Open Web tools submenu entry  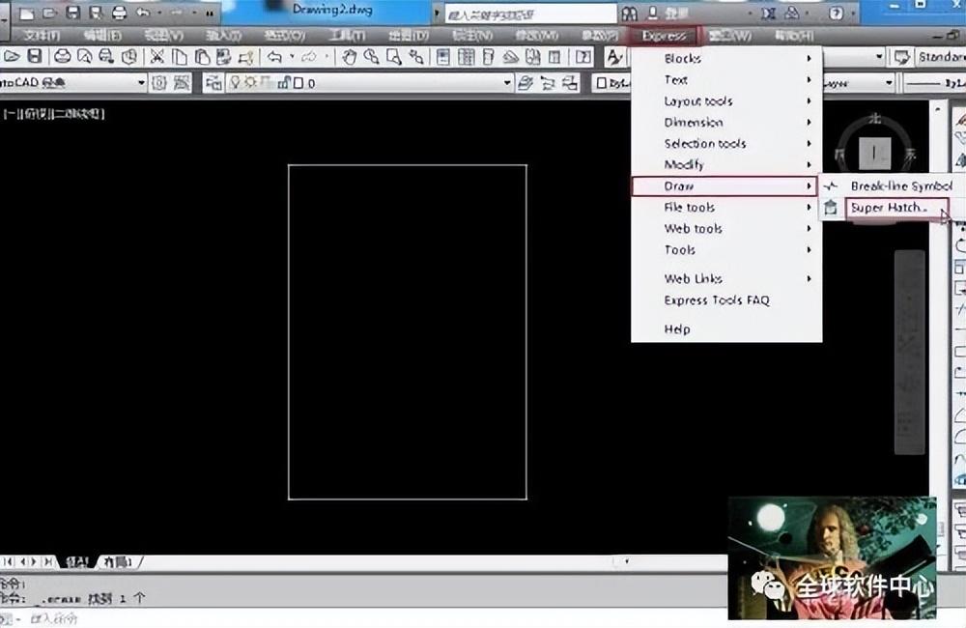click(x=726, y=229)
